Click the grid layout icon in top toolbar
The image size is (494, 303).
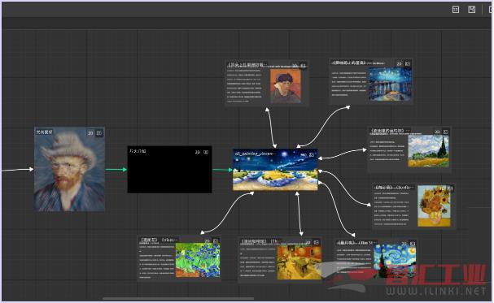point(456,10)
